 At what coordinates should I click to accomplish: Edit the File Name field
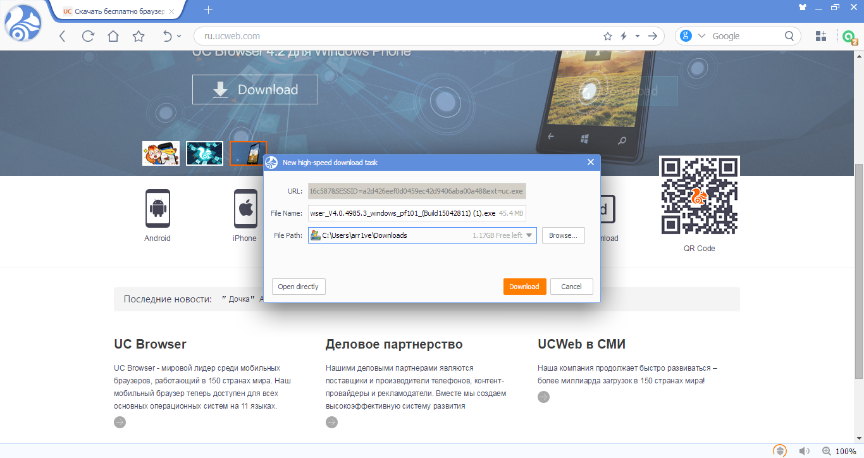(417, 213)
